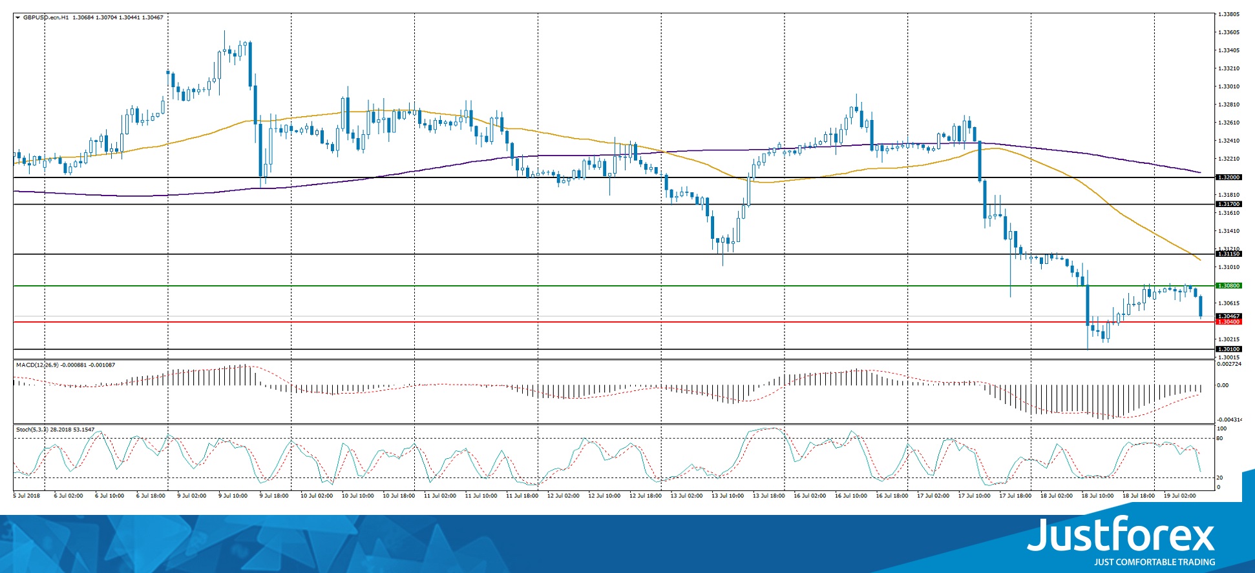
Task: Click the 17 Jul 18:00 time label
Action: click(x=1015, y=496)
